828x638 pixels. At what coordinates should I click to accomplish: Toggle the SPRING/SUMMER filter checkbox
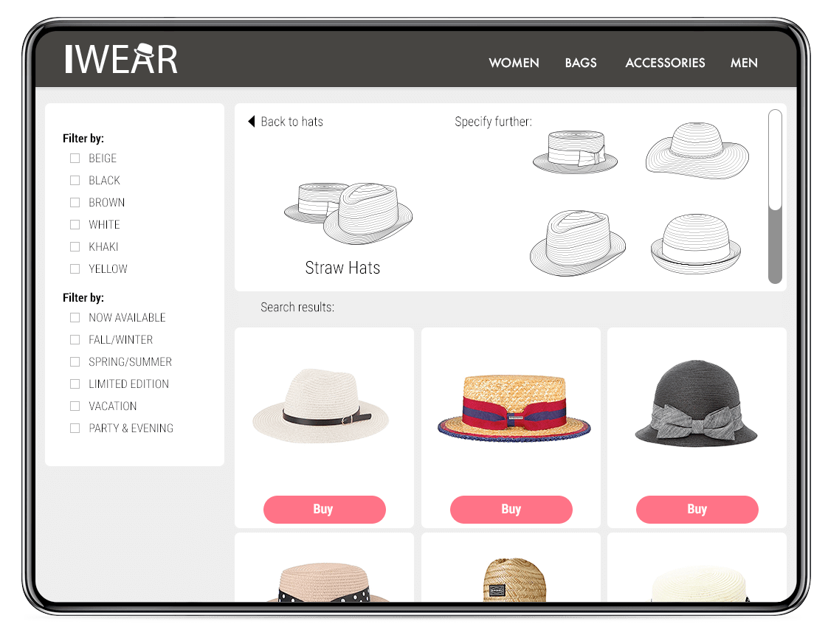[x=75, y=362]
